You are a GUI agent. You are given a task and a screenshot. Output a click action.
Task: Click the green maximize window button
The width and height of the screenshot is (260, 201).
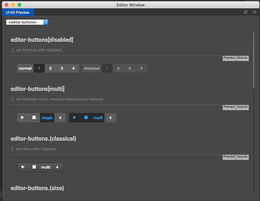click(x=19, y=5)
